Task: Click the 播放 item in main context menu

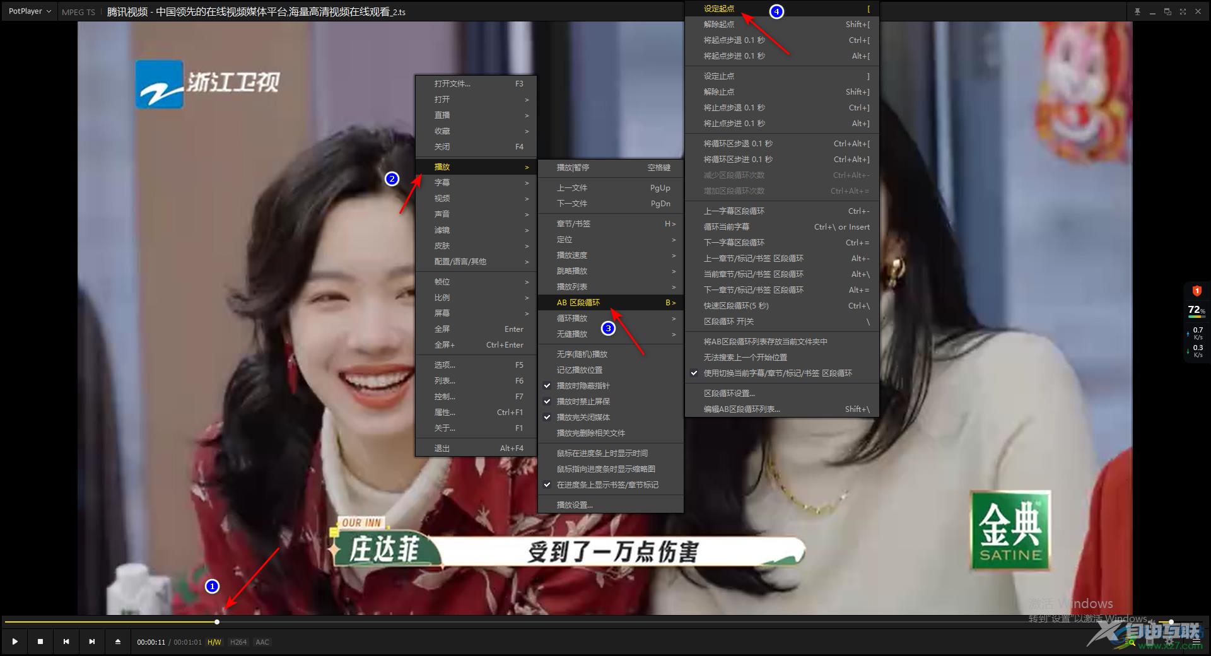Action: [476, 167]
